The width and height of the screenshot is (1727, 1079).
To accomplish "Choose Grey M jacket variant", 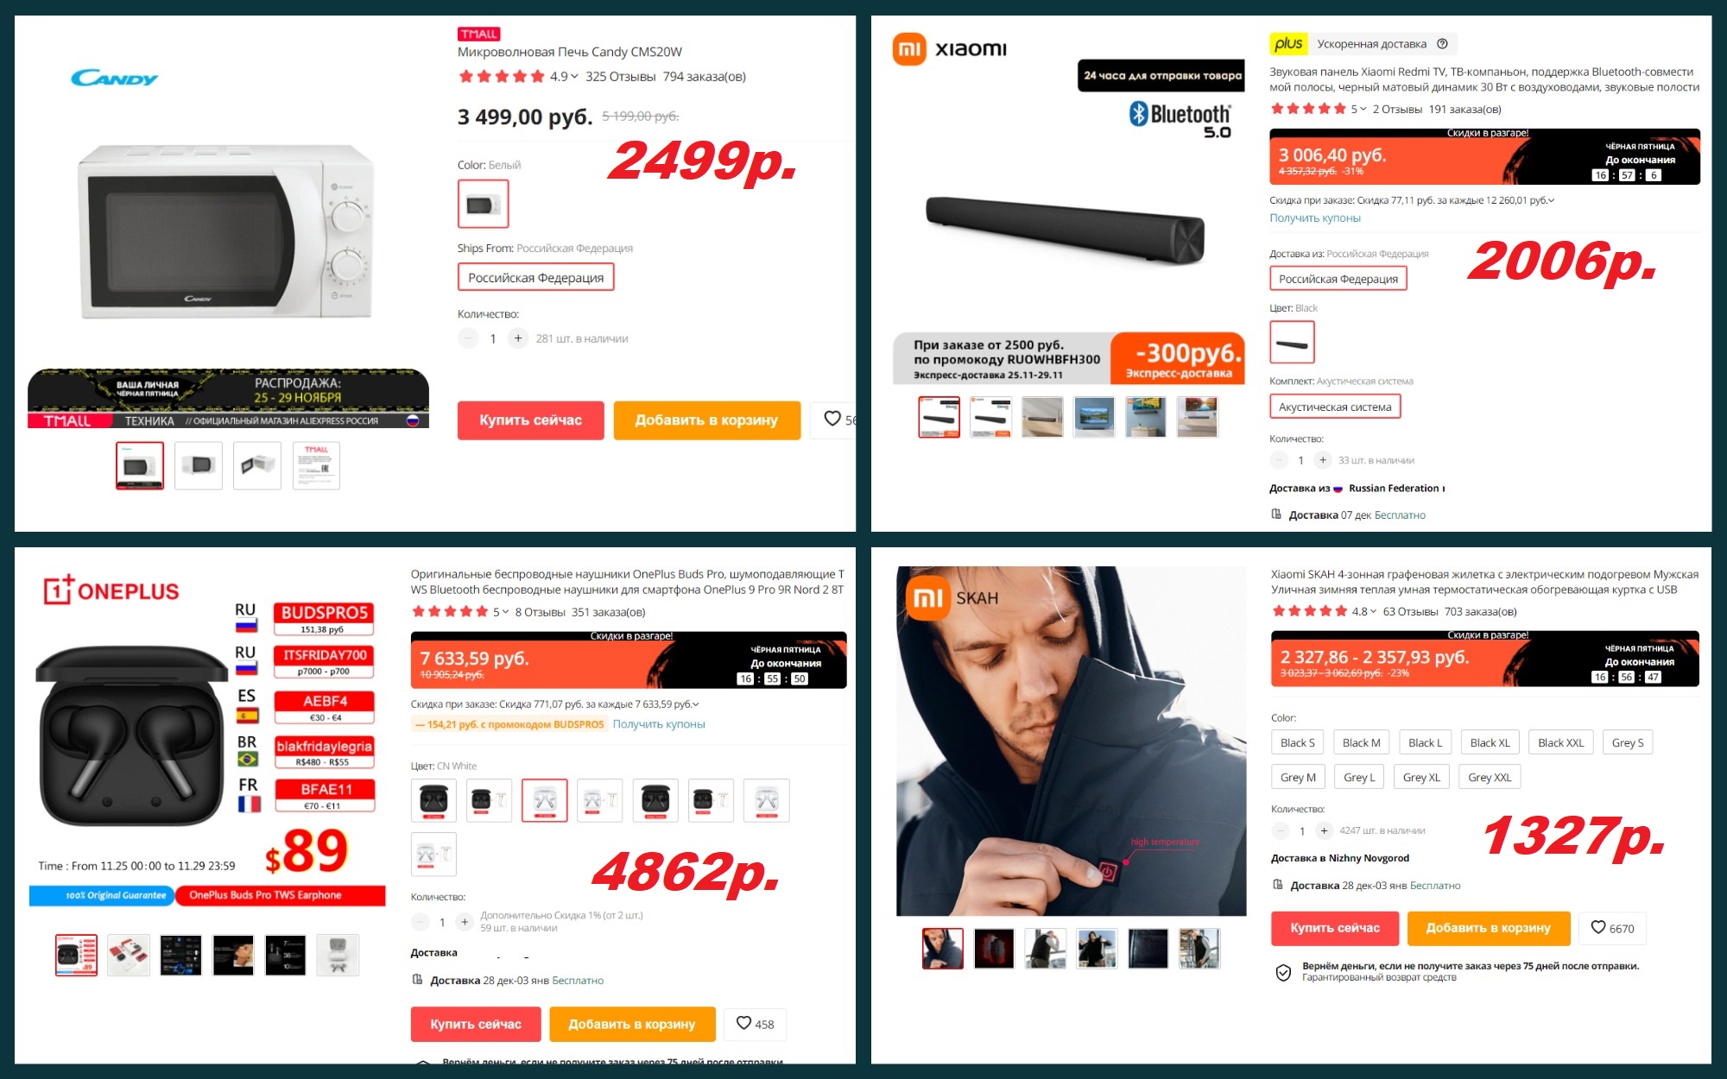I will (1298, 777).
